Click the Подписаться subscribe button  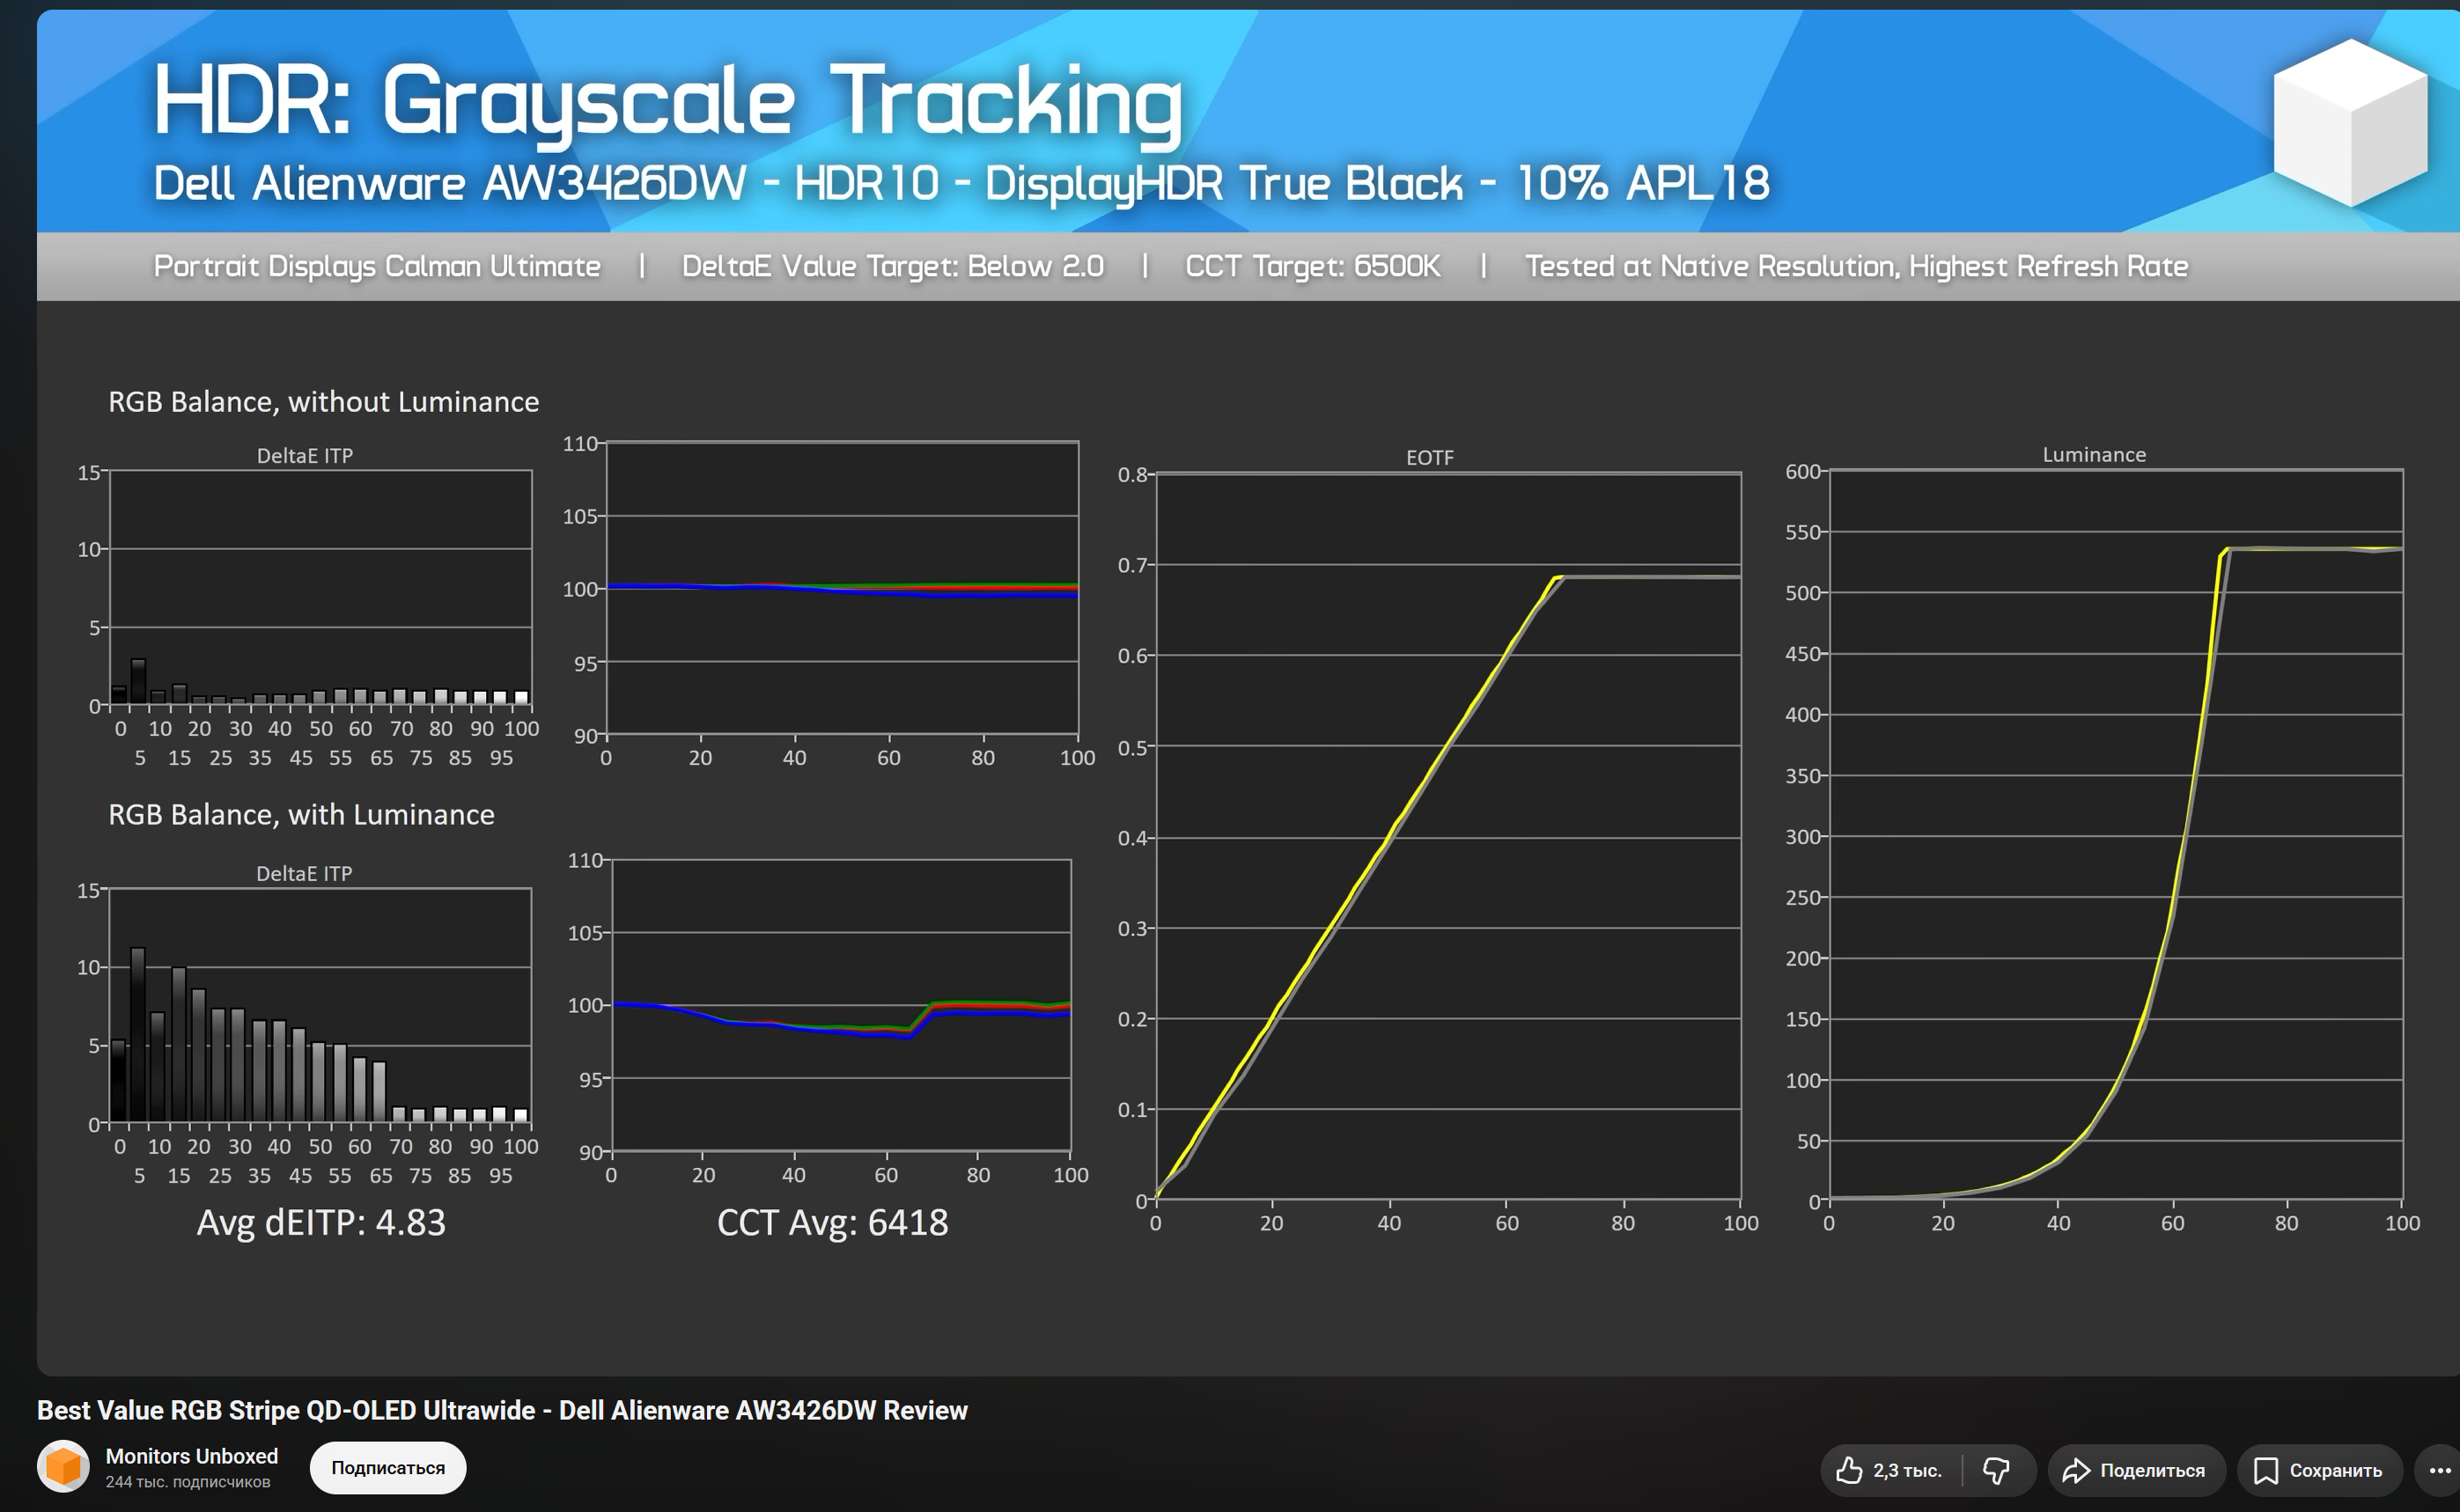click(388, 1467)
